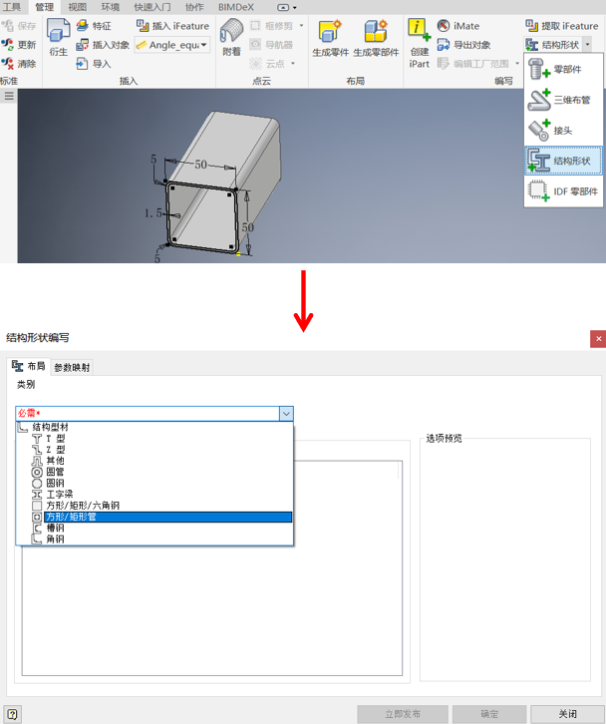Click the 插入对象 insert object icon

pos(82,45)
